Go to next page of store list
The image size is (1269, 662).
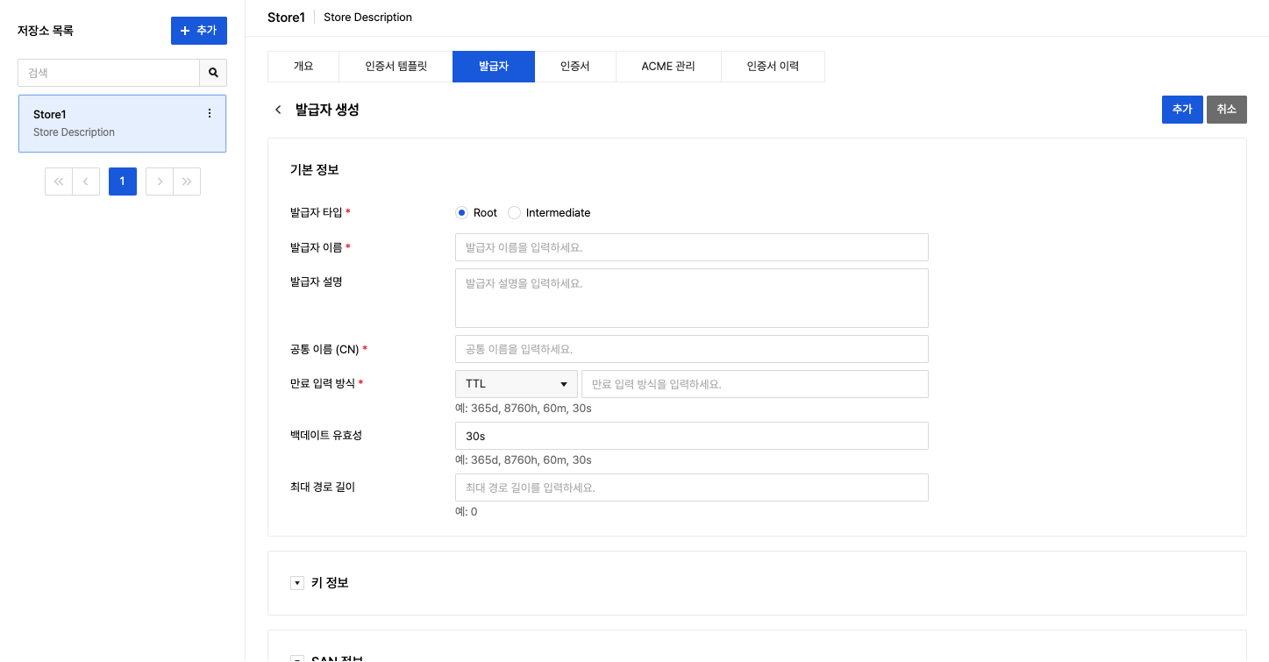[160, 182]
